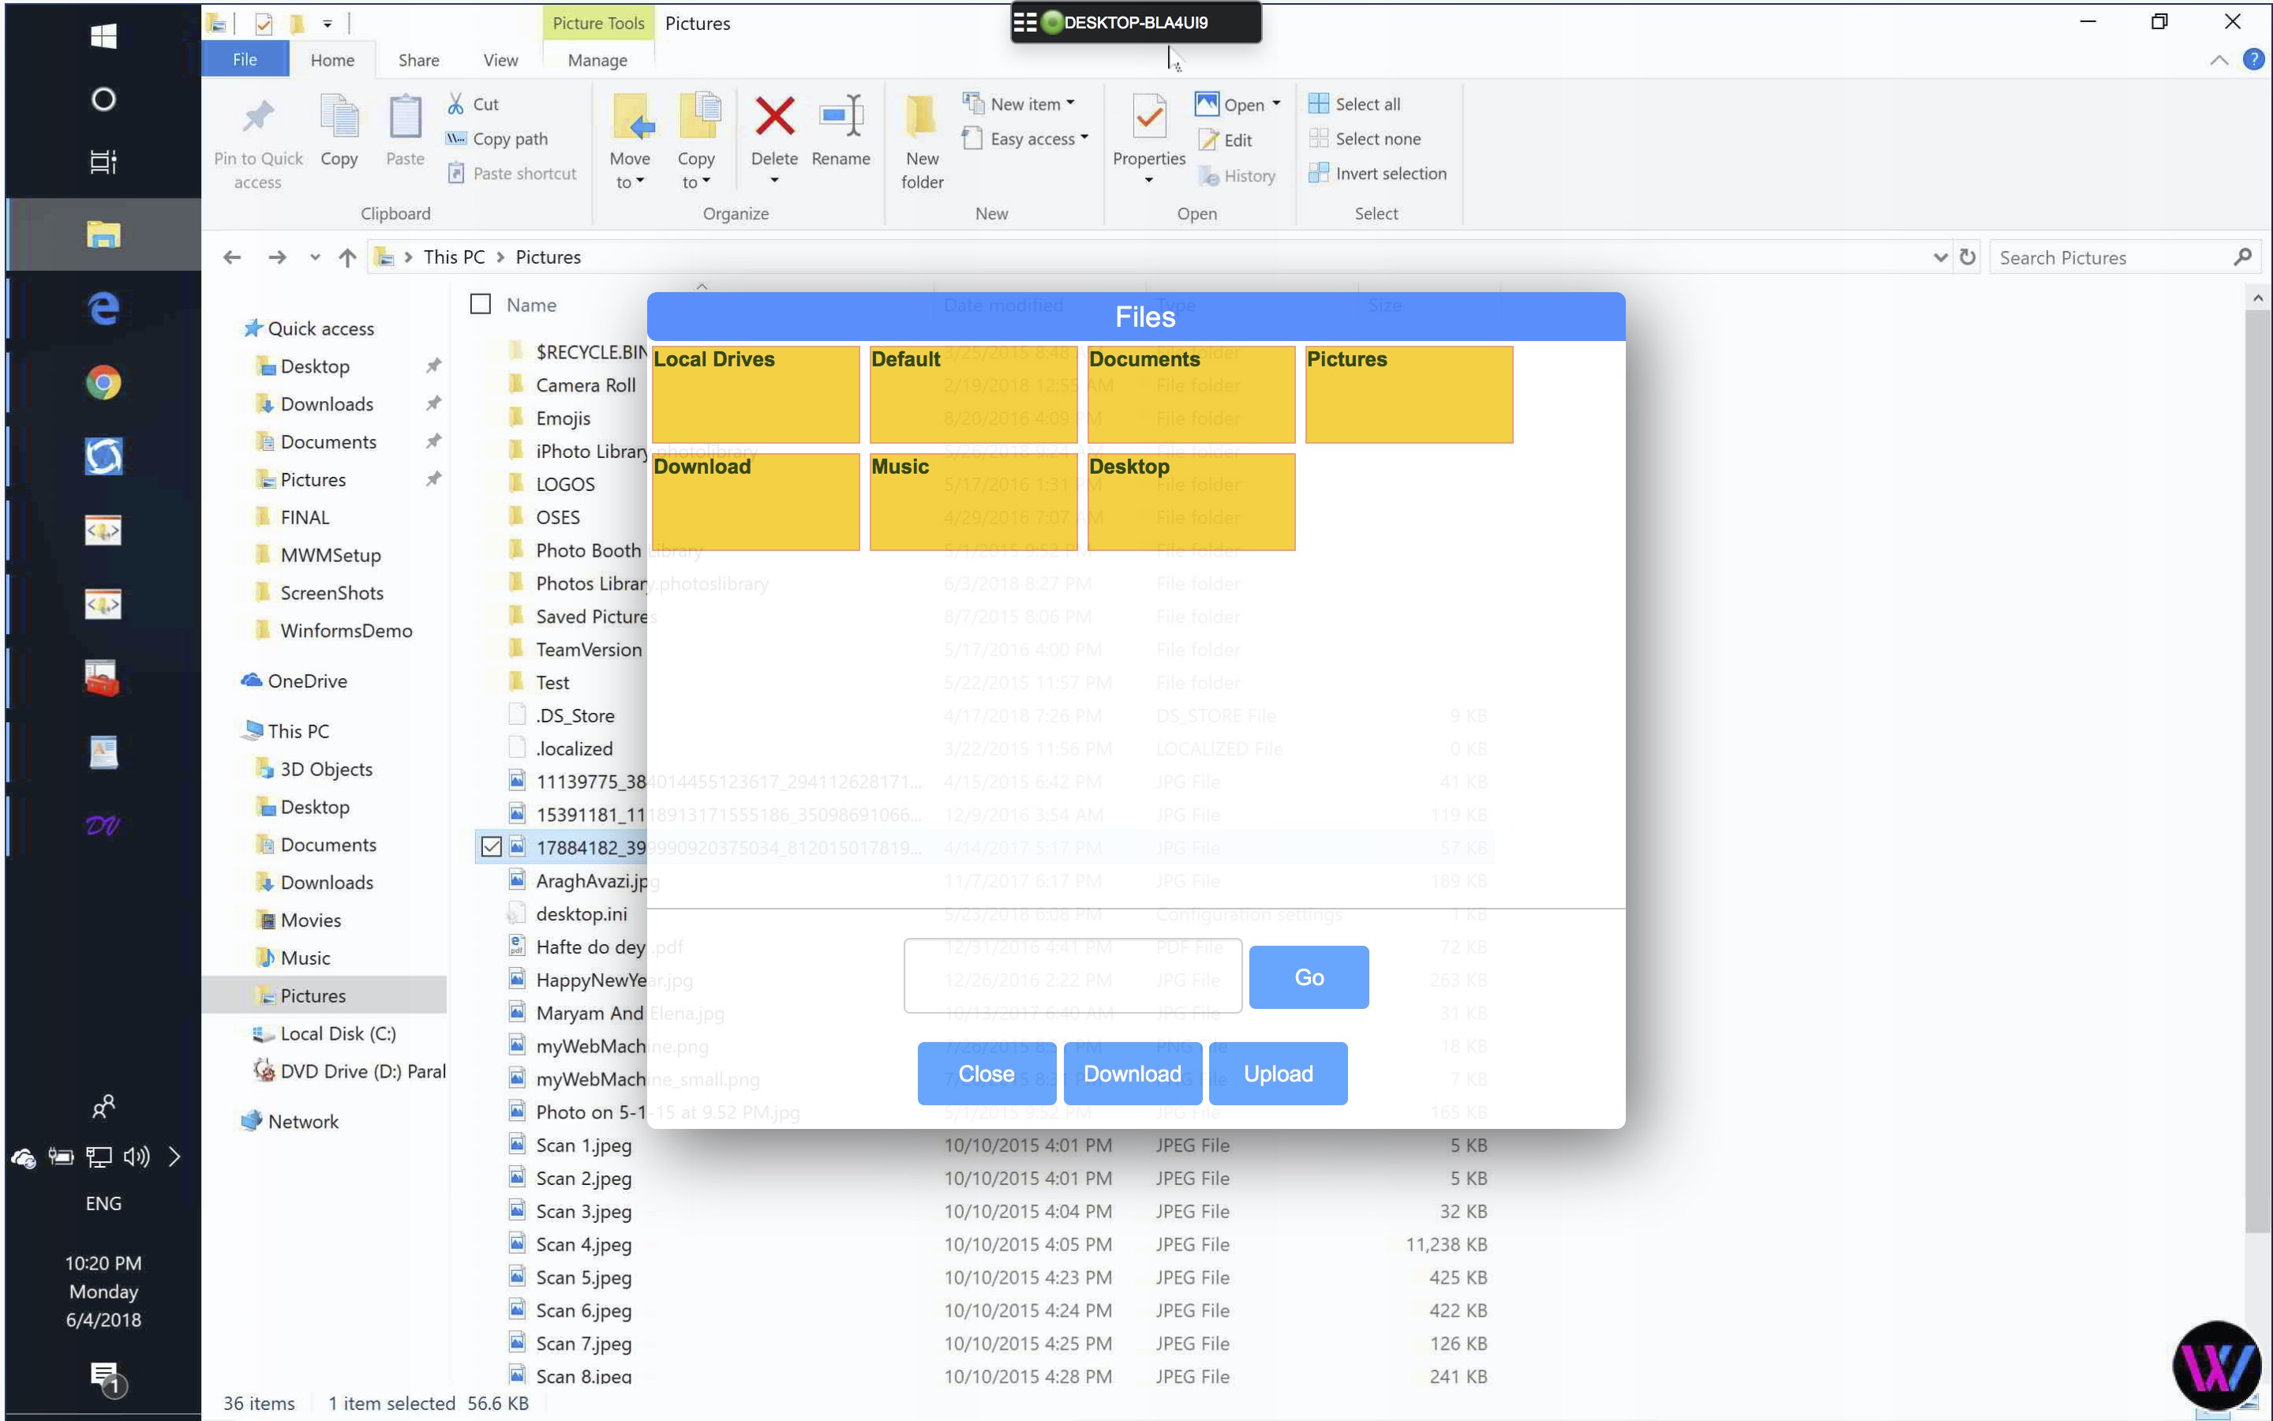Viewport: 2273px width, 1421px height.
Task: Open the File tab
Action: point(244,59)
